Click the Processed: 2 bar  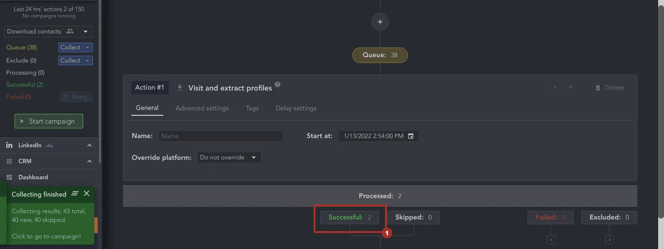(380, 196)
